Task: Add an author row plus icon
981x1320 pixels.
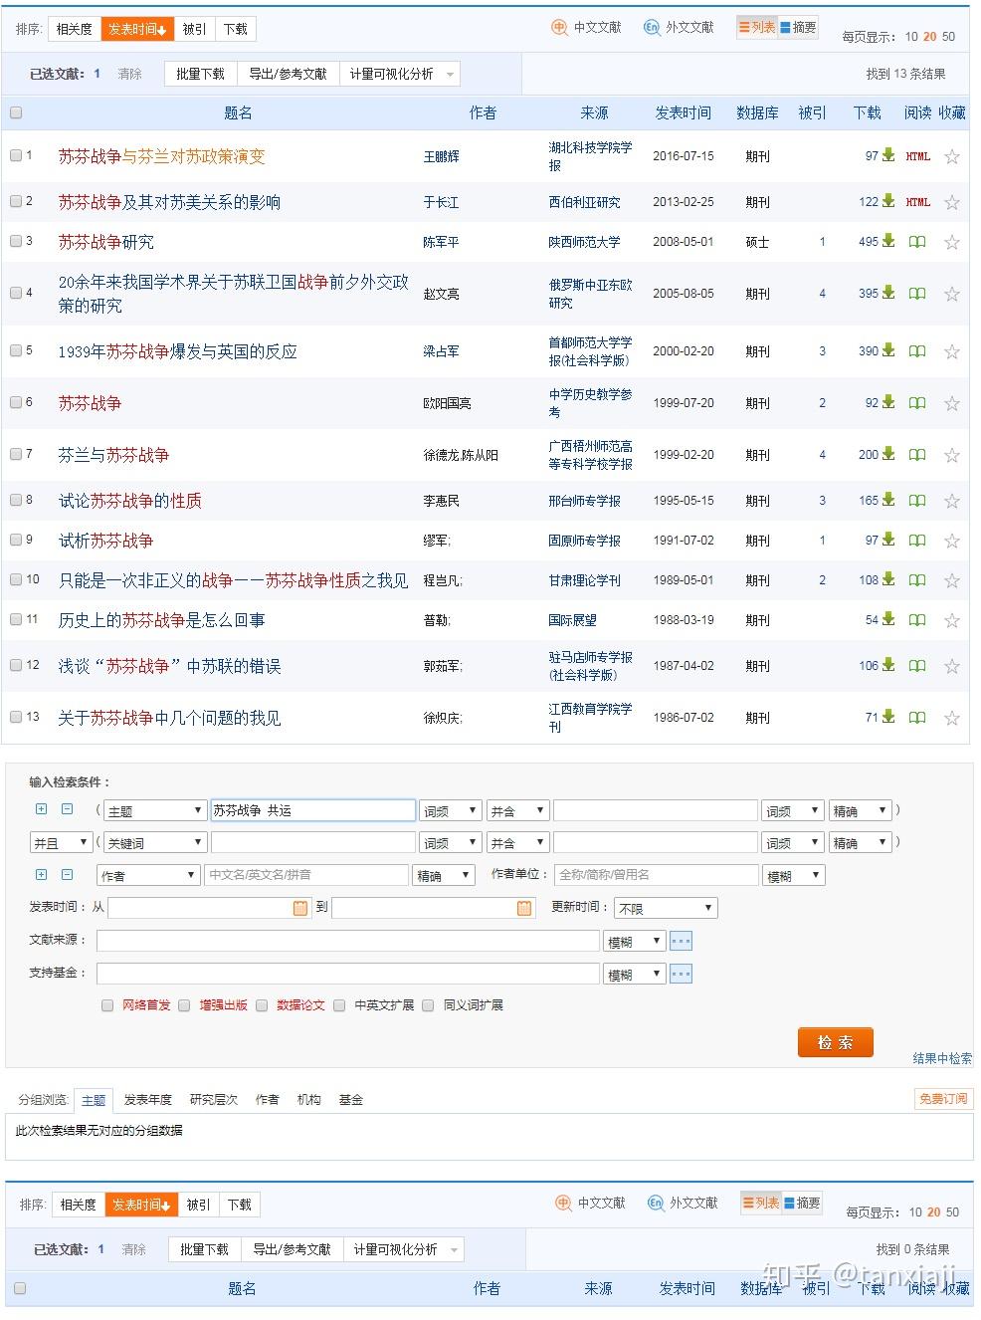Action: (x=41, y=874)
